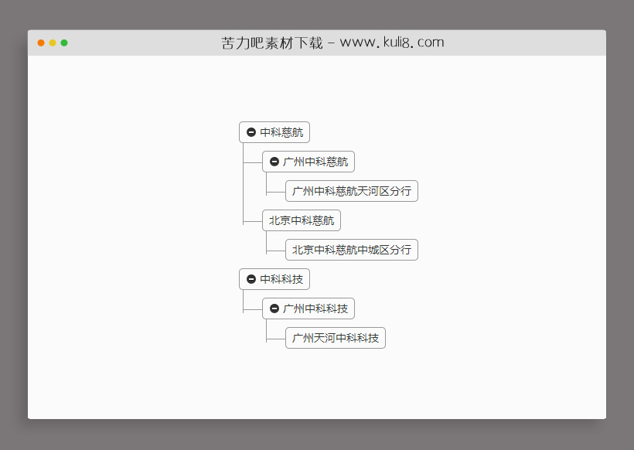Click the minus circle on 广州中科科技
The width and height of the screenshot is (634, 450).
point(274,309)
